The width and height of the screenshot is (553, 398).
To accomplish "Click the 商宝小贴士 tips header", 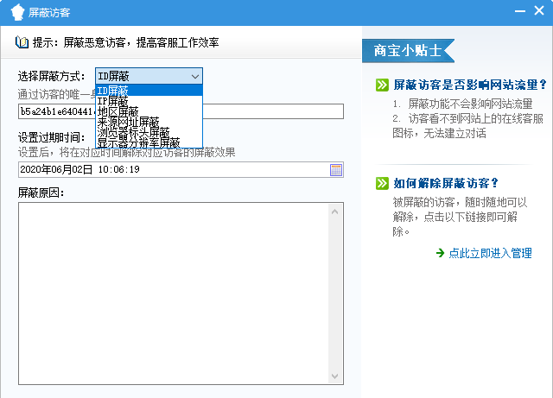I will coord(409,50).
